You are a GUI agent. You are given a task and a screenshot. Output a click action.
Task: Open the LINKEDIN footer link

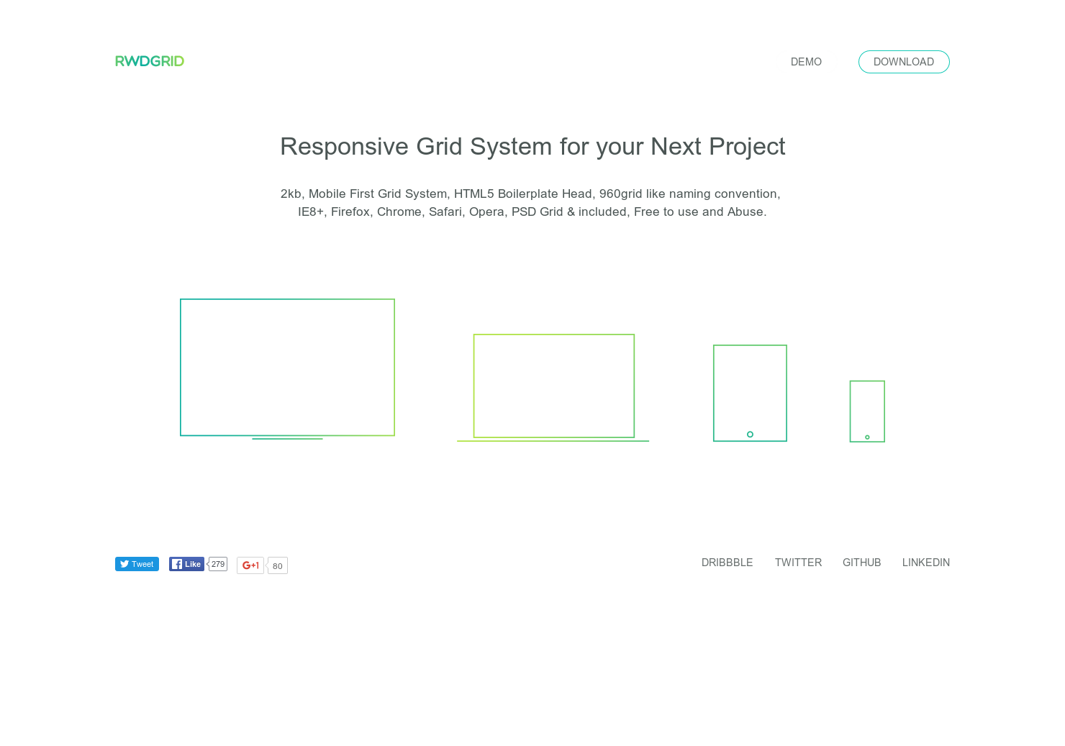click(926, 563)
